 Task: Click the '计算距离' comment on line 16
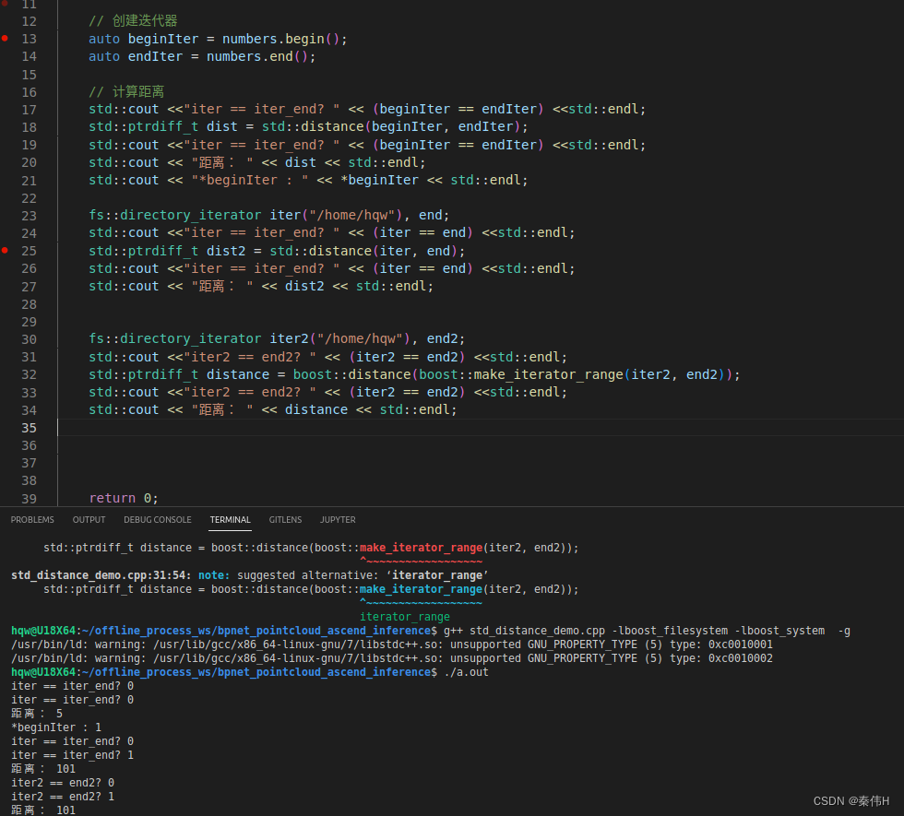(x=138, y=91)
